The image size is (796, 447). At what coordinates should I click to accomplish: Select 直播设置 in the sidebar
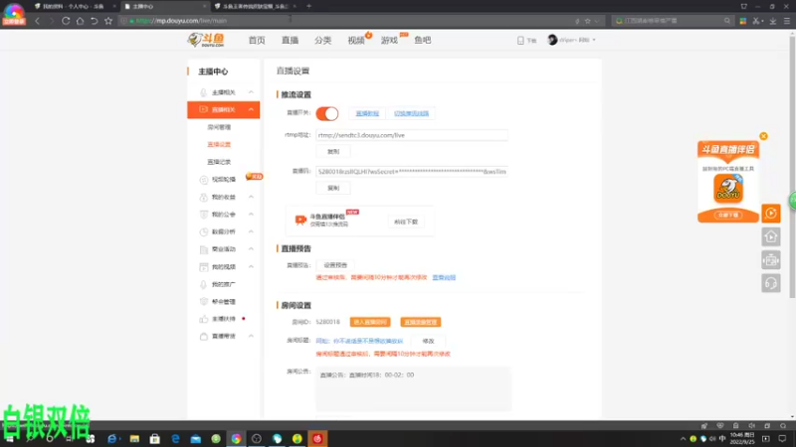click(x=219, y=144)
